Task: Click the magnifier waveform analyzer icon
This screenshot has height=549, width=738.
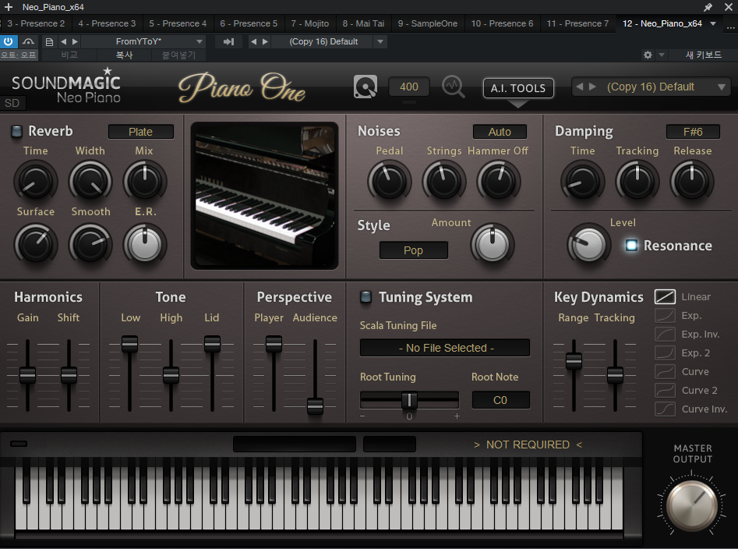Action: tap(454, 87)
